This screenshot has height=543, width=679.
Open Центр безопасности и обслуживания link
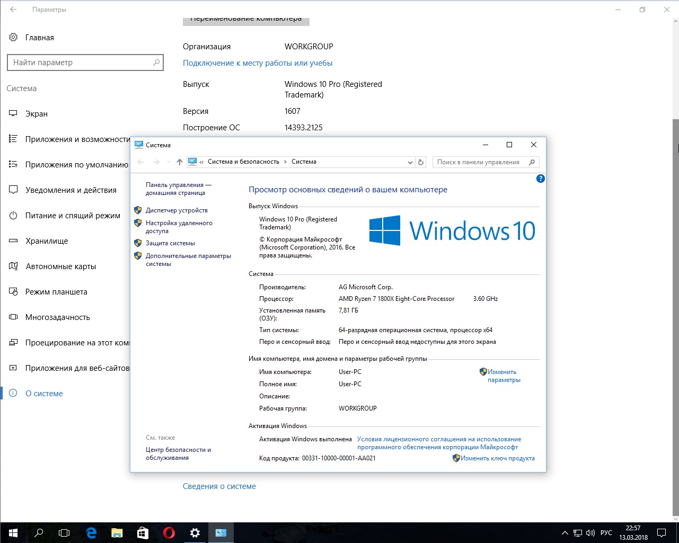click(x=178, y=454)
